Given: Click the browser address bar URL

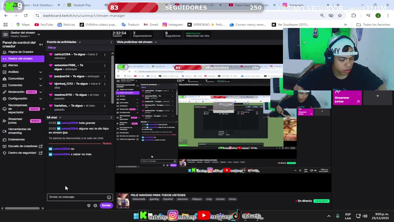Looking at the screenshot, I should pyautogui.click(x=84, y=16).
